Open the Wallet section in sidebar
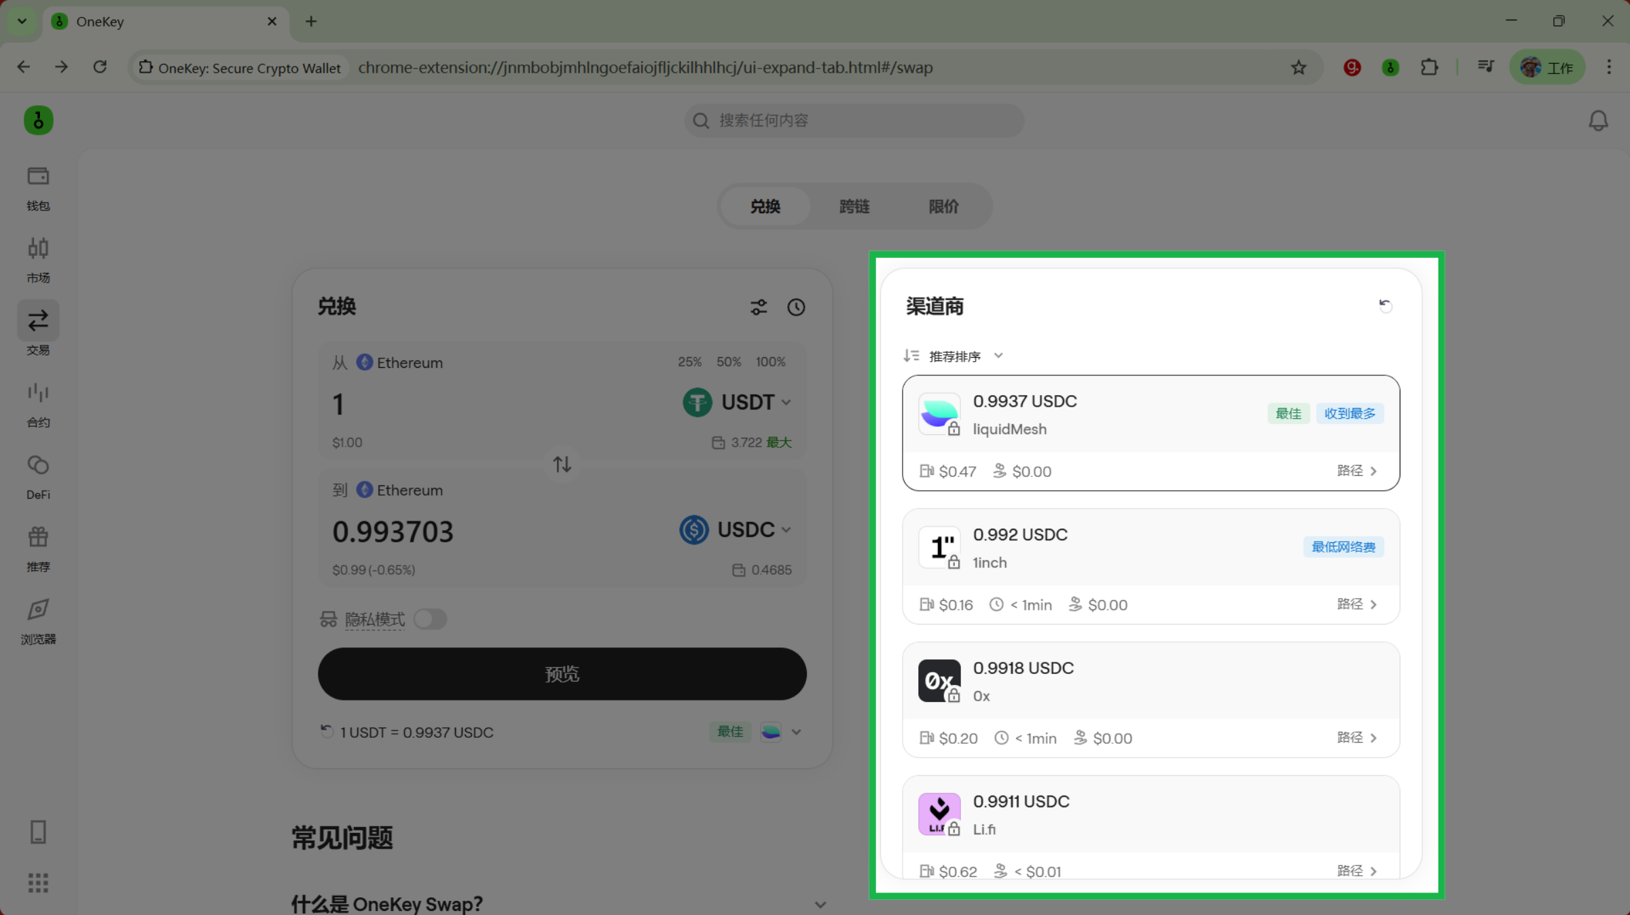Viewport: 1630px width, 915px height. [38, 188]
